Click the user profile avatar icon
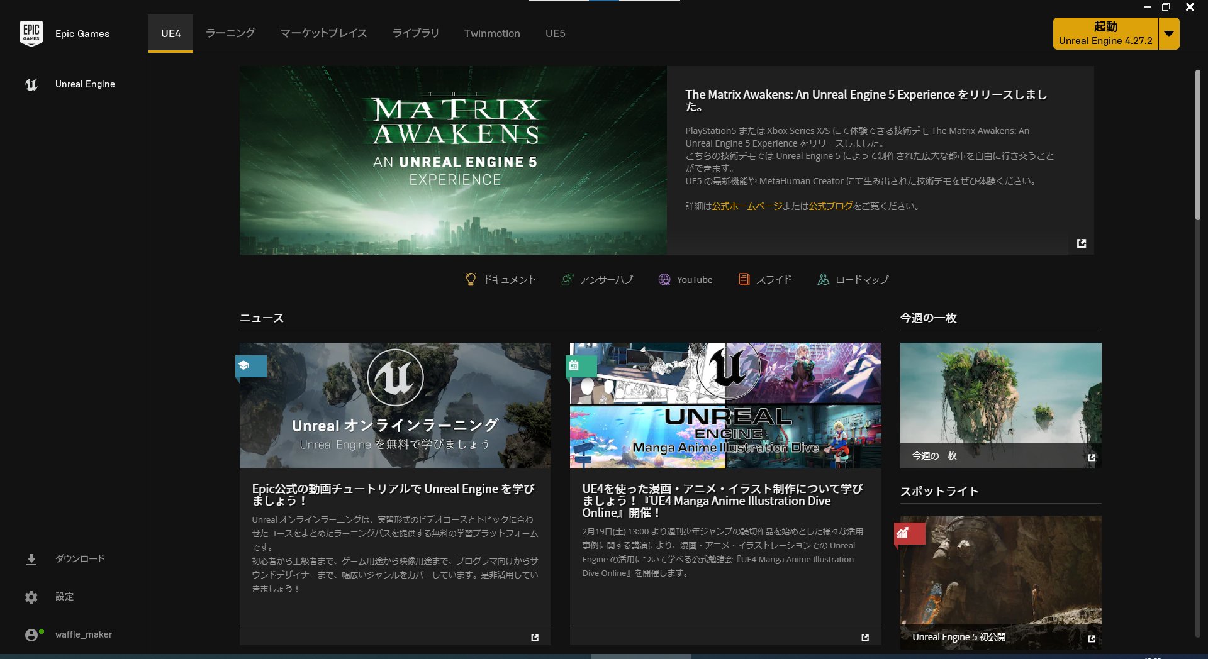 click(31, 634)
